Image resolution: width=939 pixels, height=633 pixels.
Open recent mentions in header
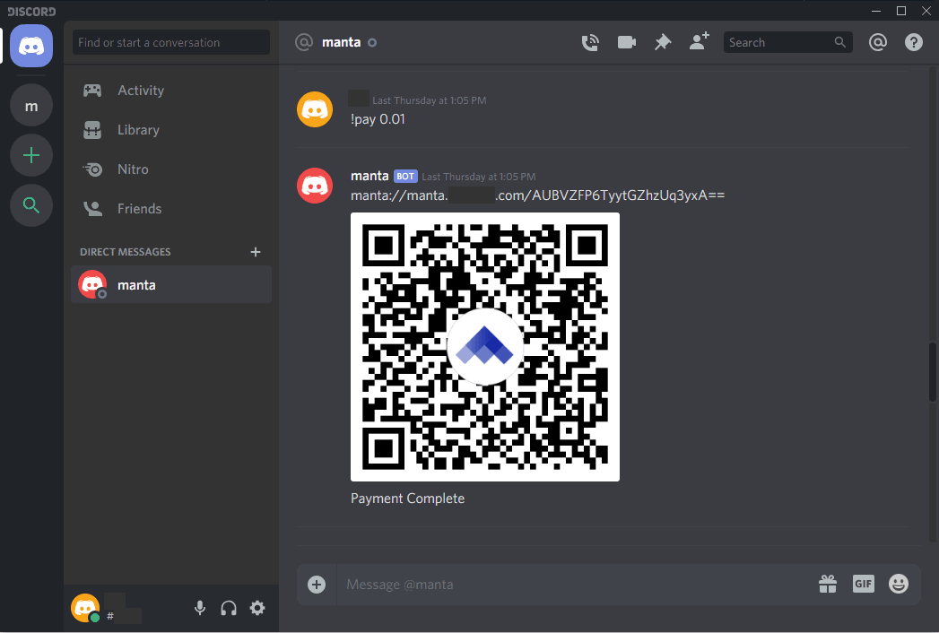[877, 42]
